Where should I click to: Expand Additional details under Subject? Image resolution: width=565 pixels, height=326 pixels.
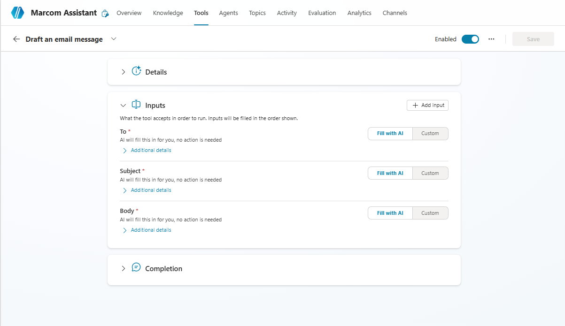pos(147,190)
